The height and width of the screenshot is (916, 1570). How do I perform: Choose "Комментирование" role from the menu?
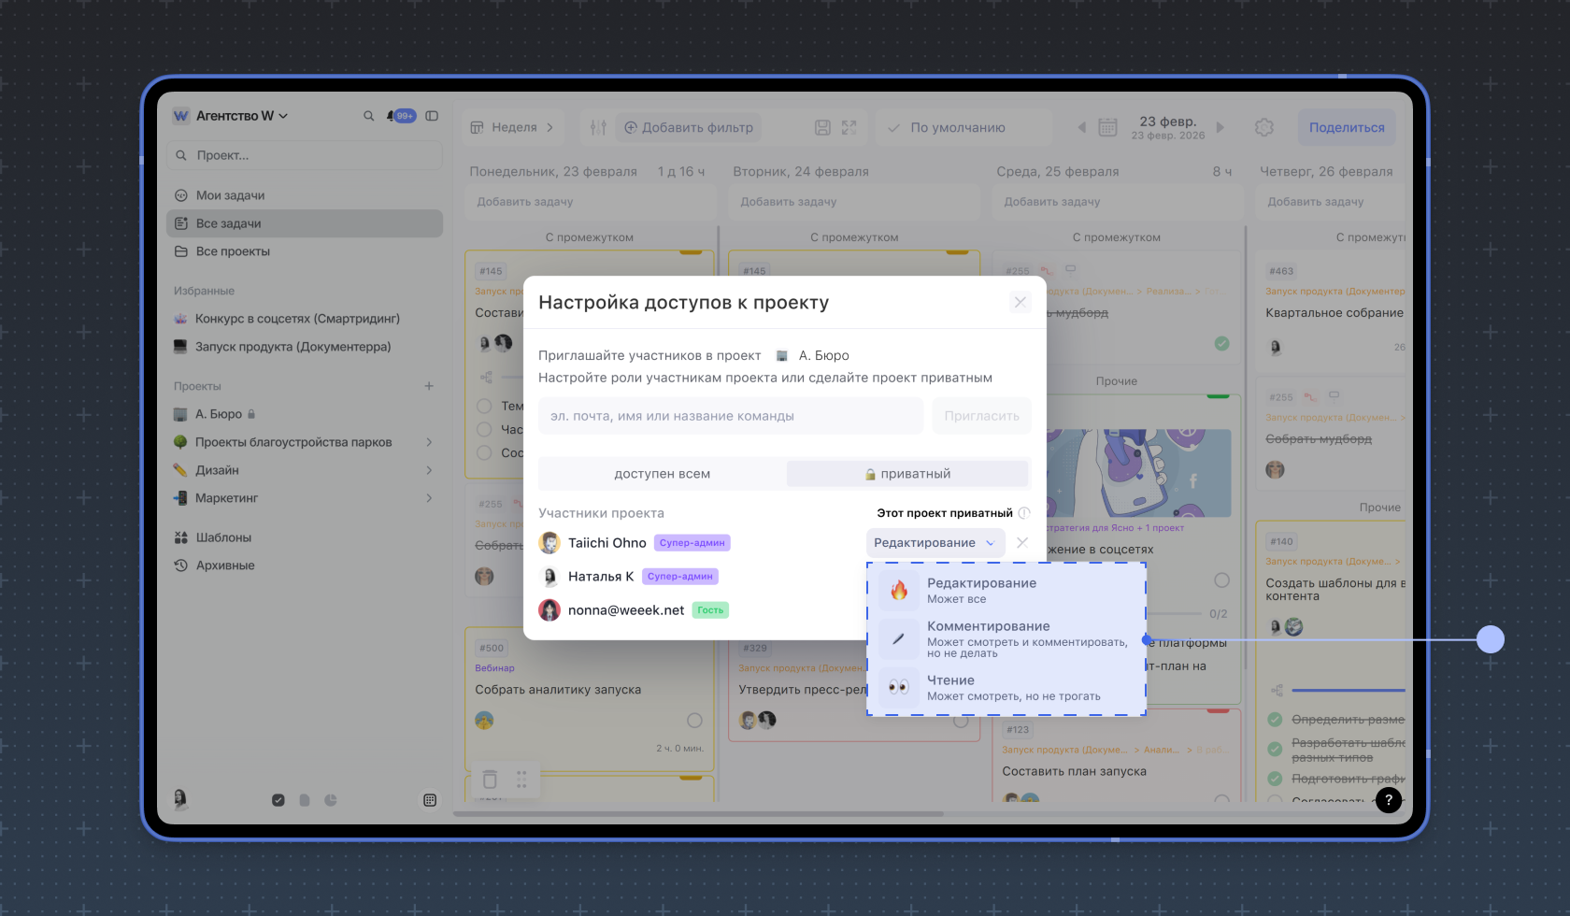1006,638
